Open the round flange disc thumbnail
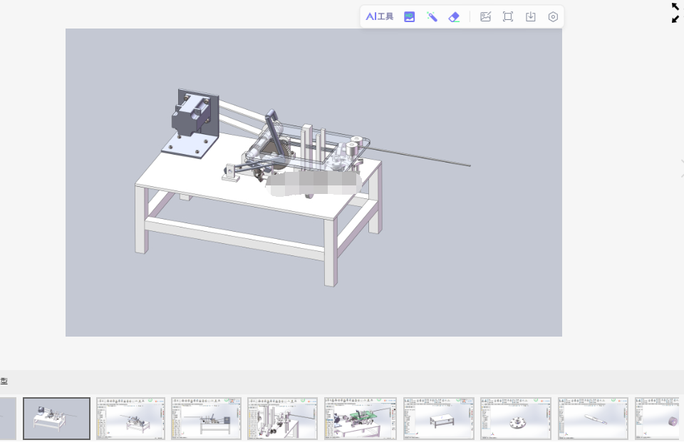This screenshot has height=445, width=684. click(516, 419)
